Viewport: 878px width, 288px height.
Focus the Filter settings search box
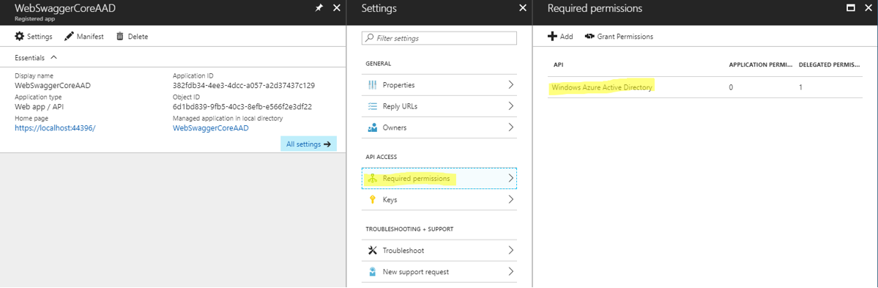[439, 38]
